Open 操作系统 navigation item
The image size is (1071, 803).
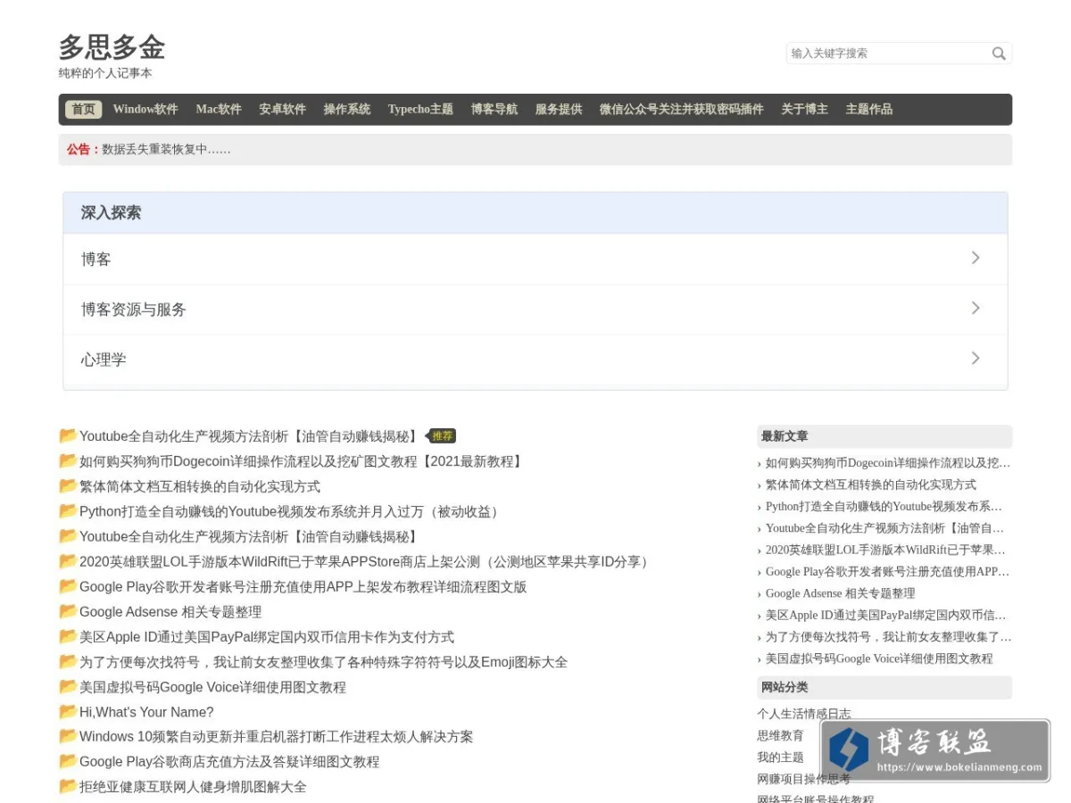point(346,109)
